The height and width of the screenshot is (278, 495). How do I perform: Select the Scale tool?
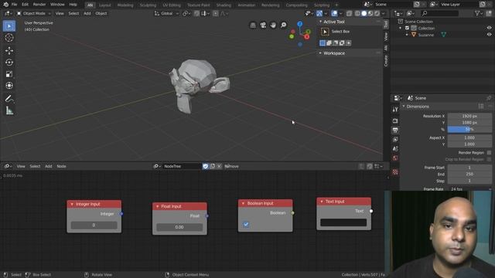tap(9, 74)
